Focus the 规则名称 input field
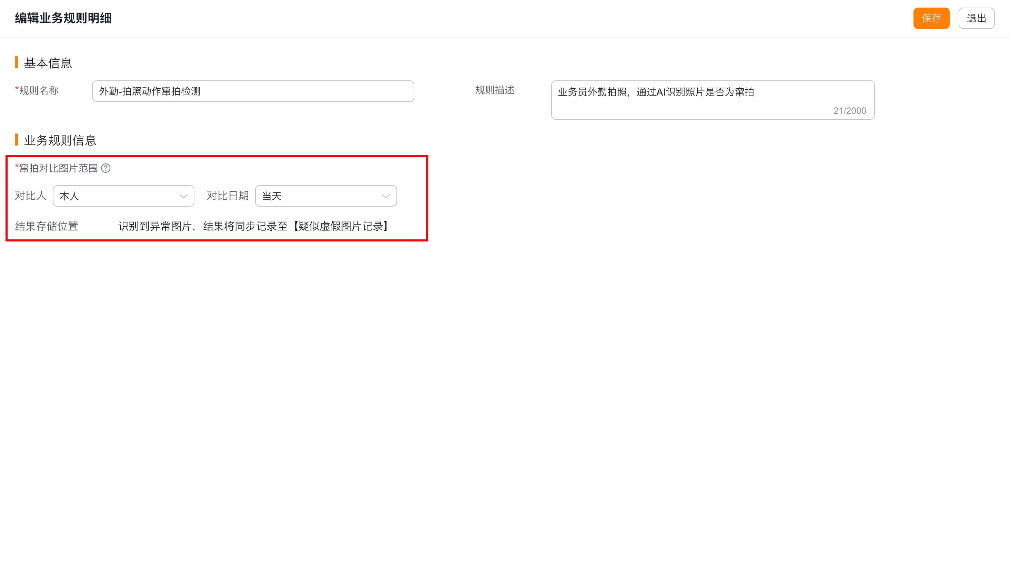1010x574 pixels. pyautogui.click(x=253, y=91)
